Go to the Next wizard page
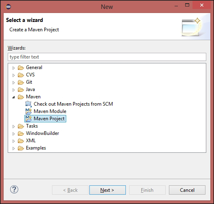The width and height of the screenshot is (214, 204). coord(108,190)
